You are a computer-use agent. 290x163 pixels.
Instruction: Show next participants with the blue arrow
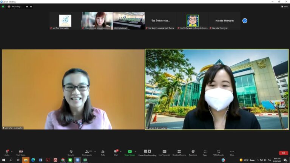click(245, 21)
